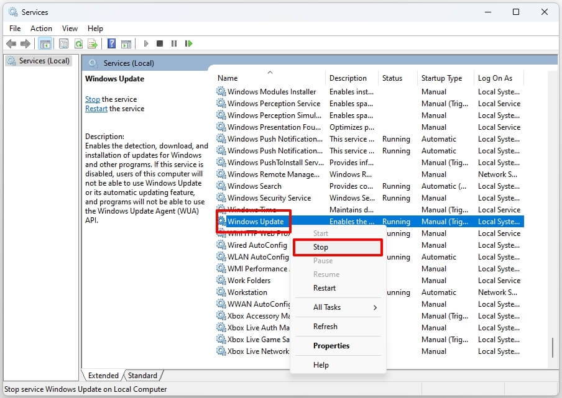Sort by the Status column header
The height and width of the screenshot is (398, 562).
(x=398, y=78)
